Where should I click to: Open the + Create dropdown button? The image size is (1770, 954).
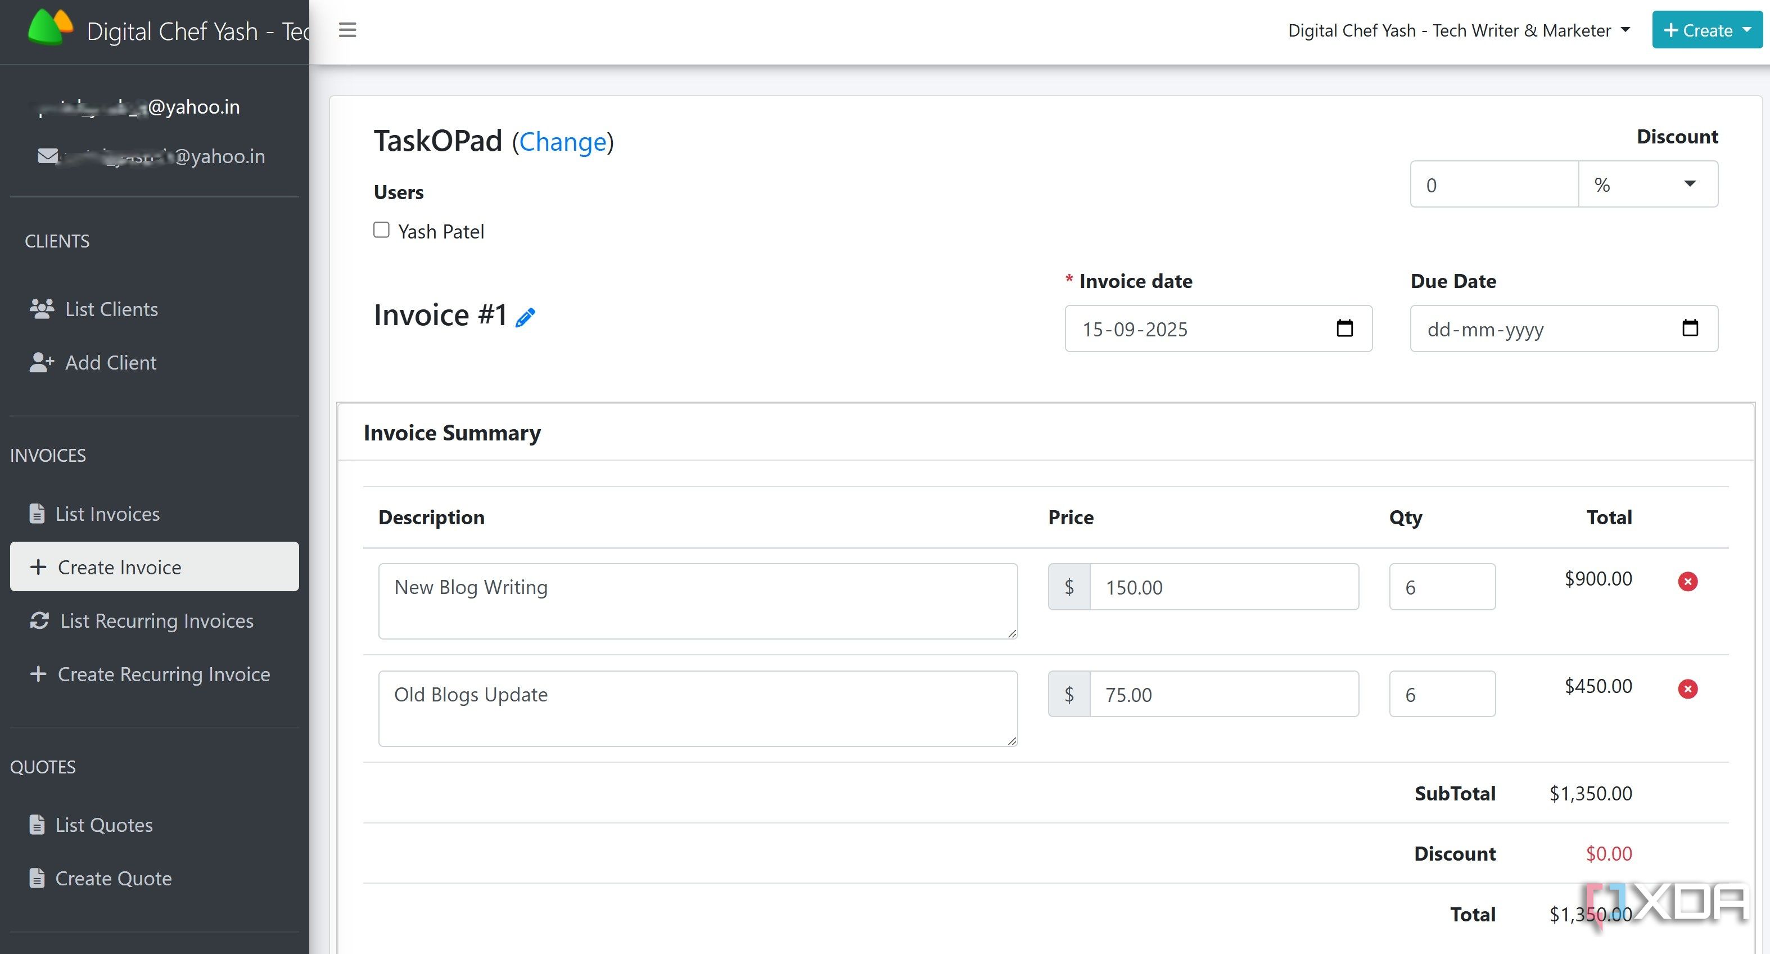click(x=1707, y=30)
